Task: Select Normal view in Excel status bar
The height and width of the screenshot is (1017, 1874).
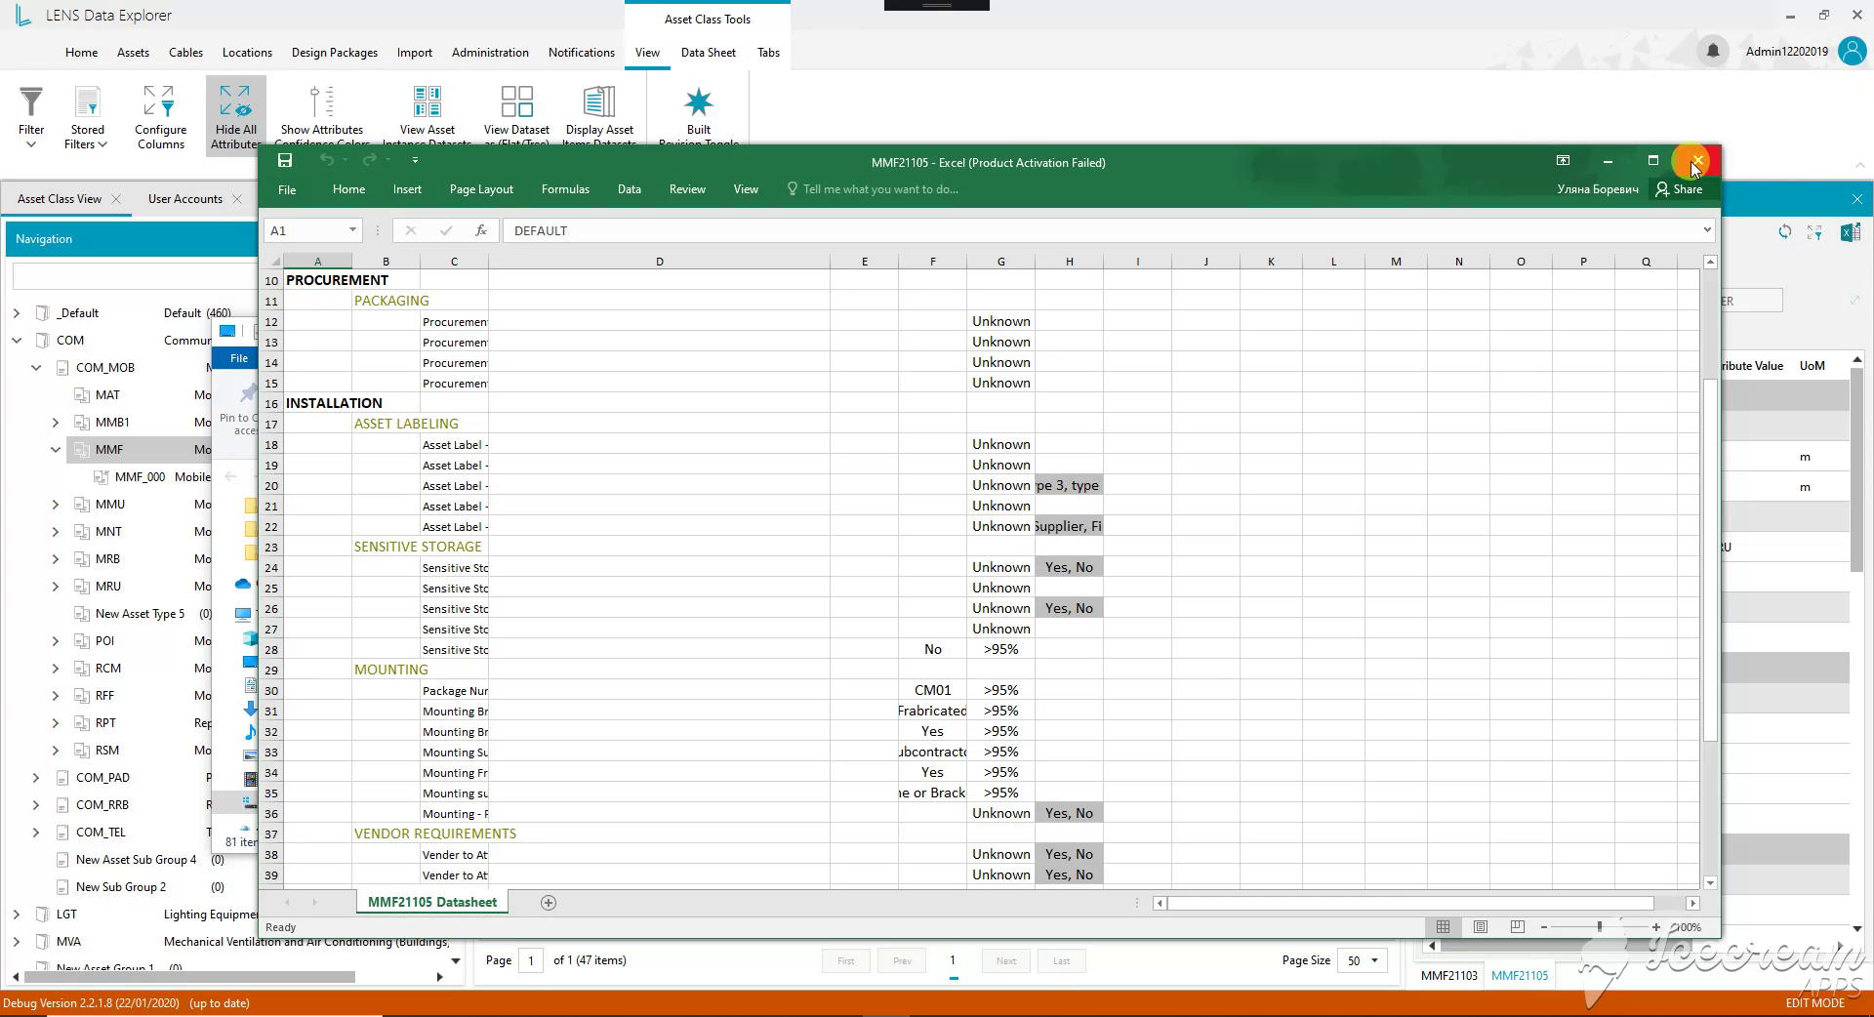Action: [x=1443, y=927]
